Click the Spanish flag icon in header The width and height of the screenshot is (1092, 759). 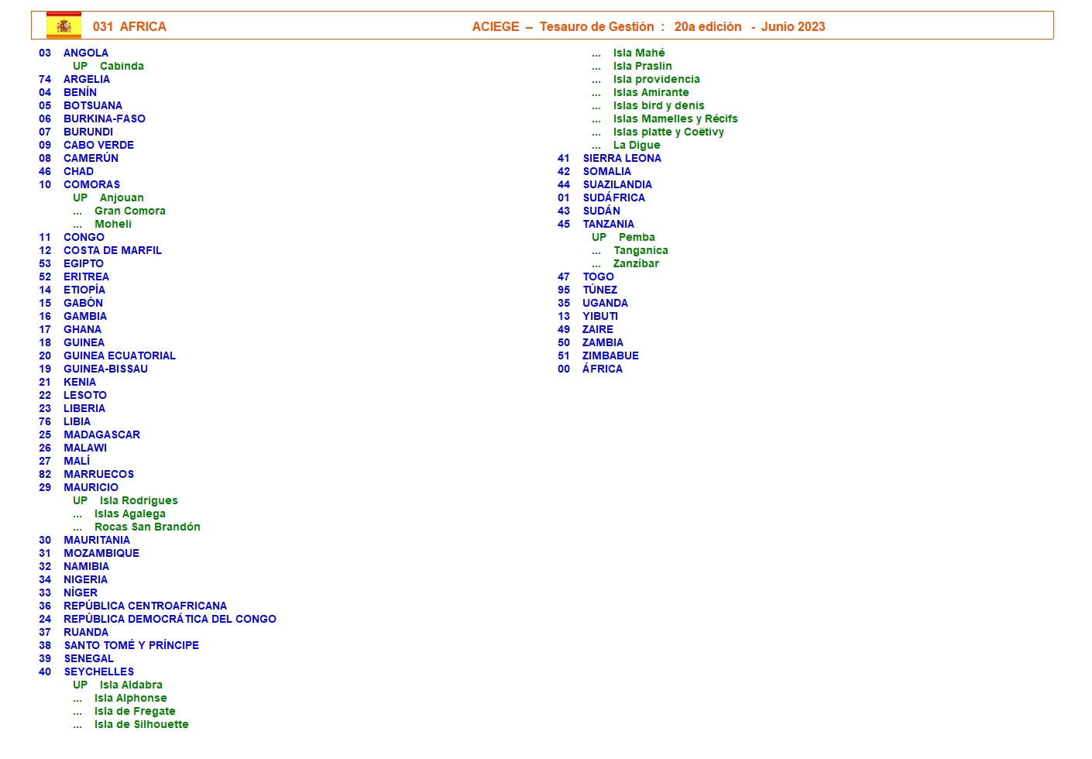click(64, 26)
